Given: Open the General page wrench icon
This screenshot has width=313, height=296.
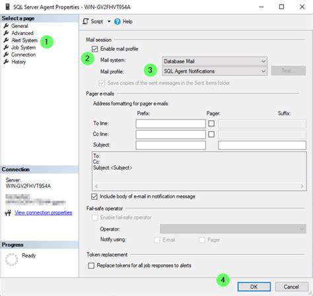Looking at the screenshot, I should point(6,26).
